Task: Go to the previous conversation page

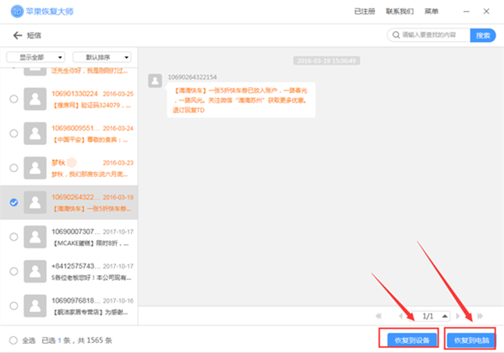Action: [401, 316]
